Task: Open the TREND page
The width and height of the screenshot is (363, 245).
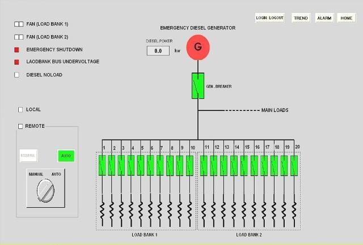Action: [301, 18]
